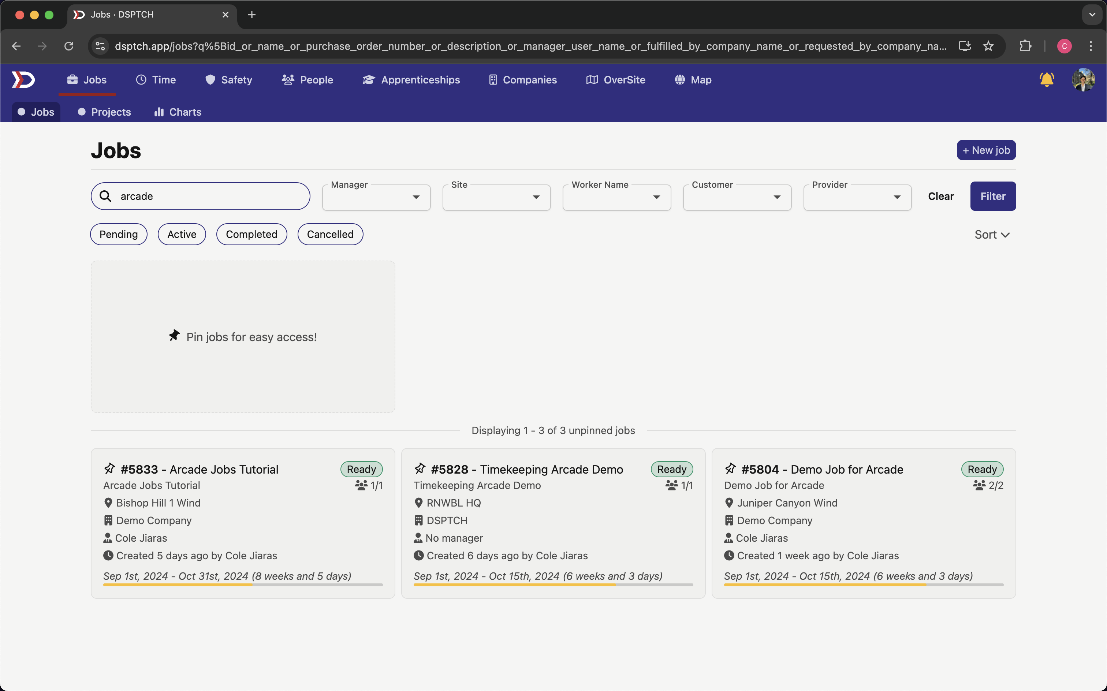Screen dimensions: 1107x691
Task: Open the Time section in navbar
Action: click(x=156, y=80)
